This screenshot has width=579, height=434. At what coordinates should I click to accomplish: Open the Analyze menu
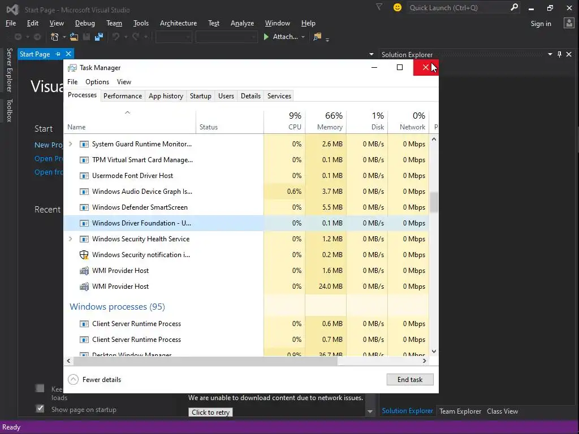point(242,23)
